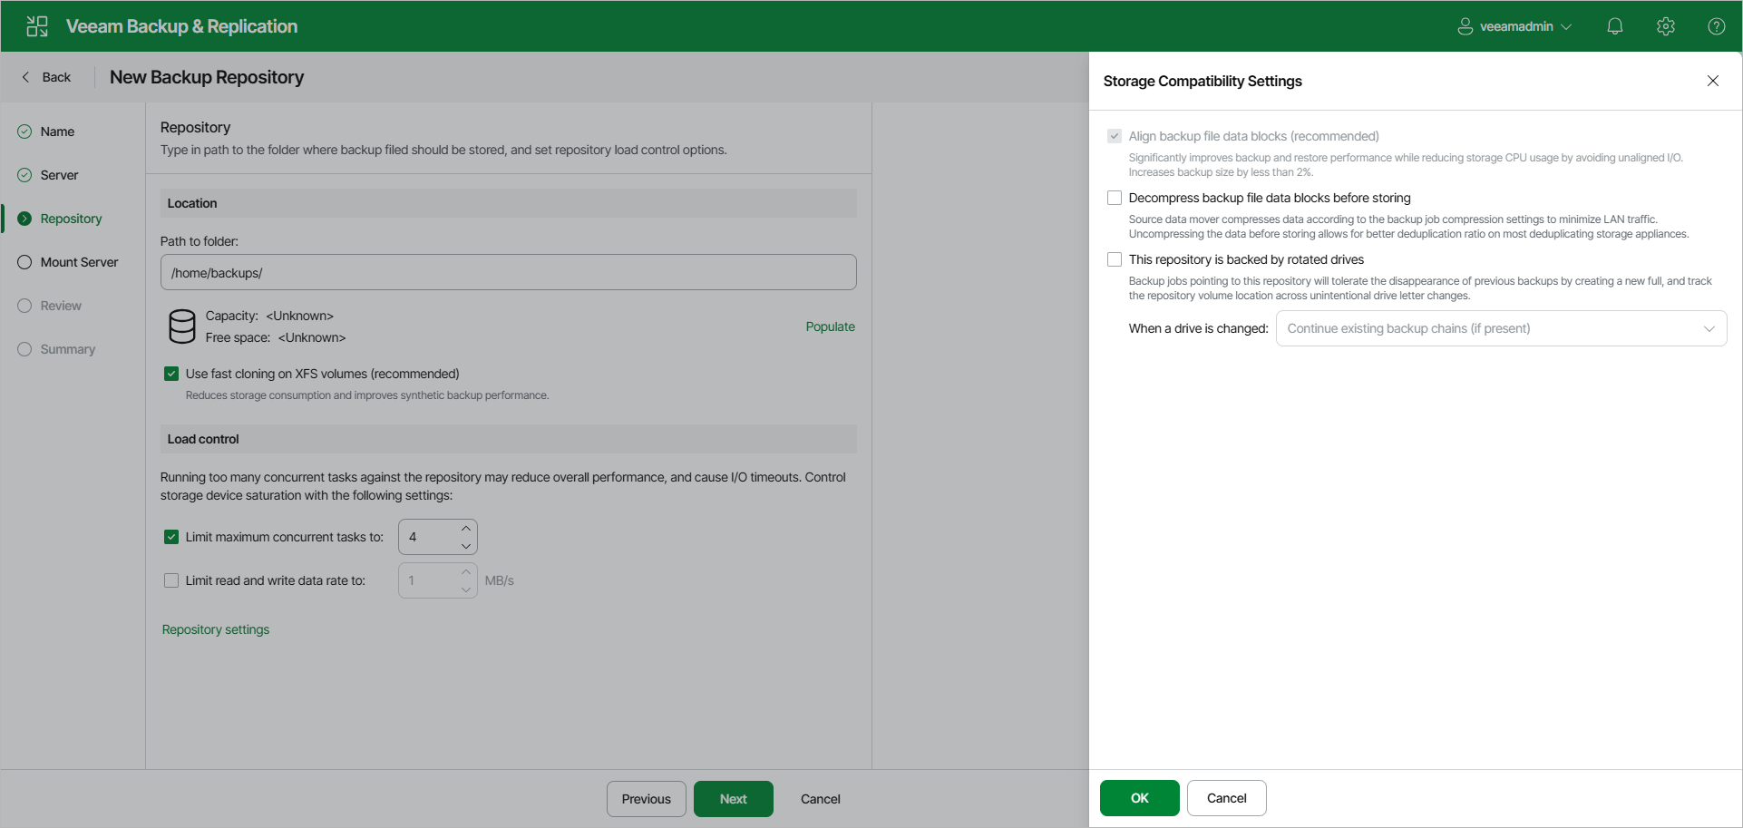Check This repository is backed by rotated drives
Image resolution: width=1743 pixels, height=828 pixels.
pyautogui.click(x=1115, y=259)
